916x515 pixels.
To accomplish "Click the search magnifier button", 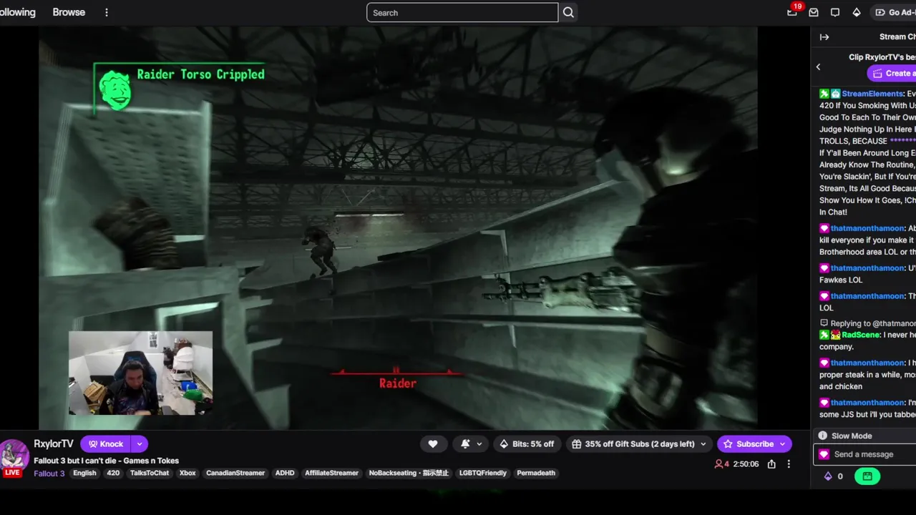I will pos(568,12).
